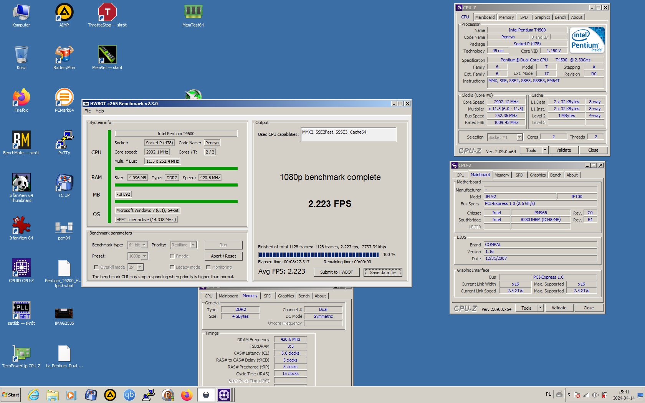This screenshot has width=645, height=403.
Task: Click Validate in the top CPU-Z window
Action: pyautogui.click(x=564, y=150)
